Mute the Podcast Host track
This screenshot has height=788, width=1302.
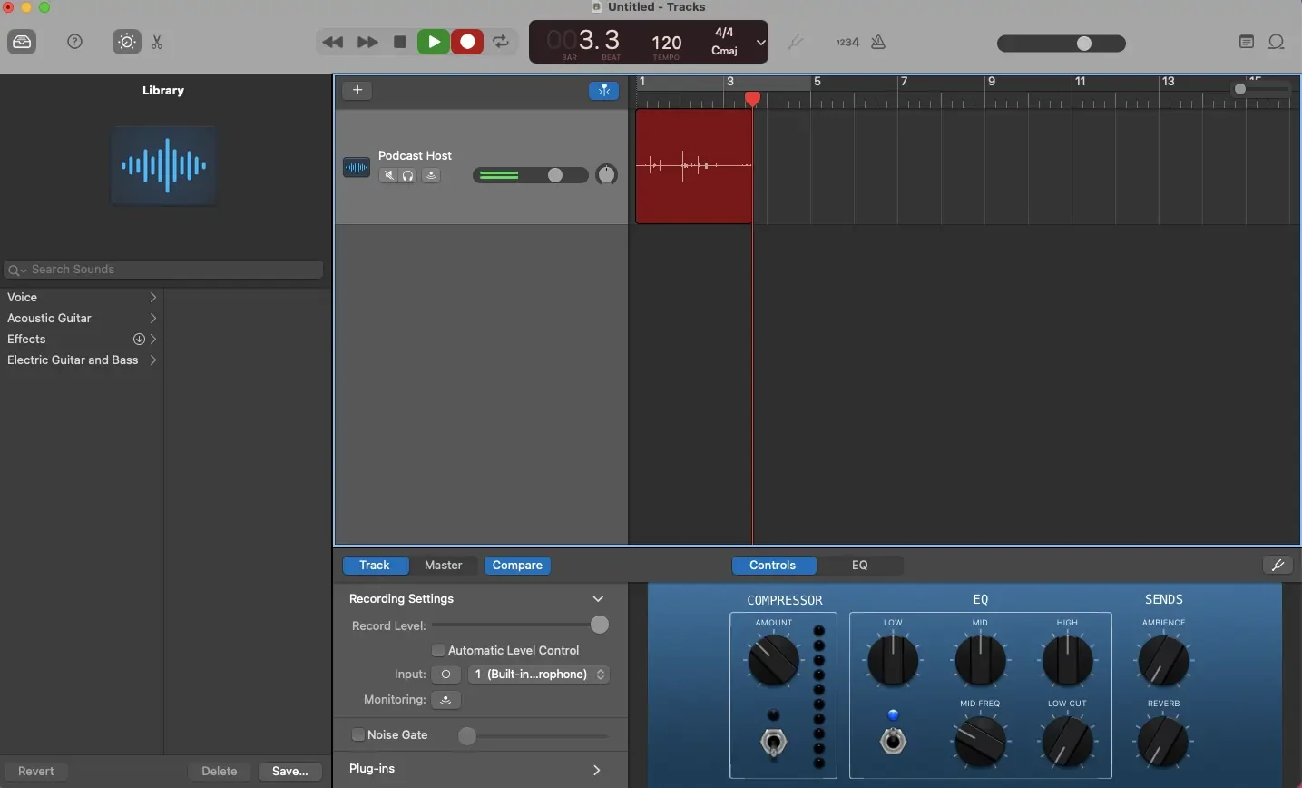[388, 175]
